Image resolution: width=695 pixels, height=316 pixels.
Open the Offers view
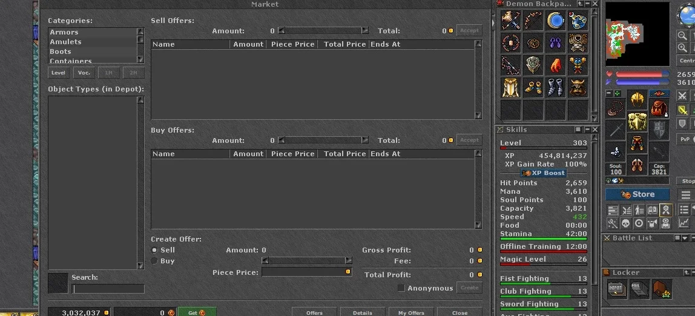click(x=314, y=312)
